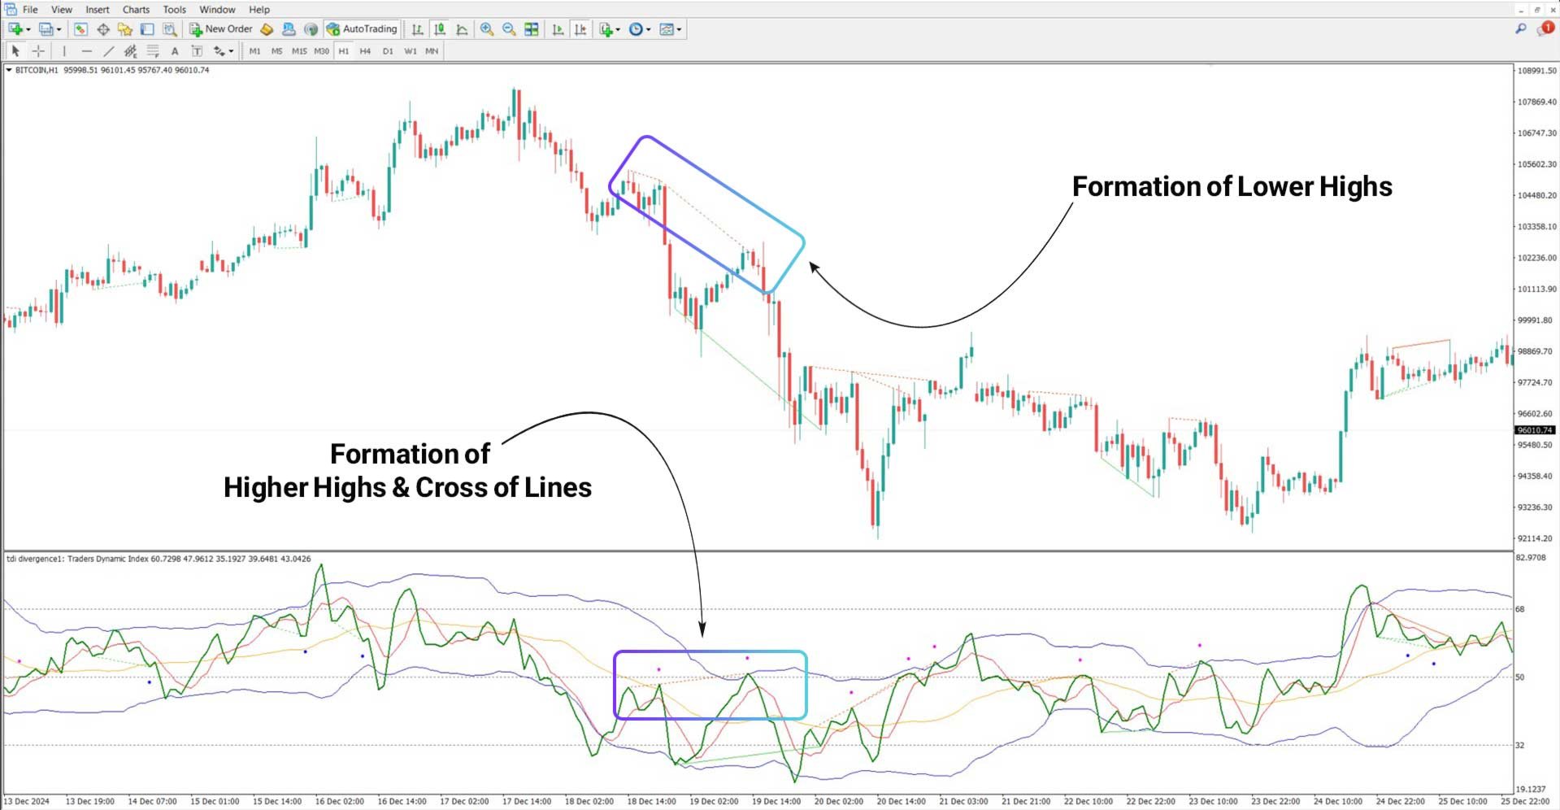
Task: Select the vertical line tool
Action: [64, 51]
